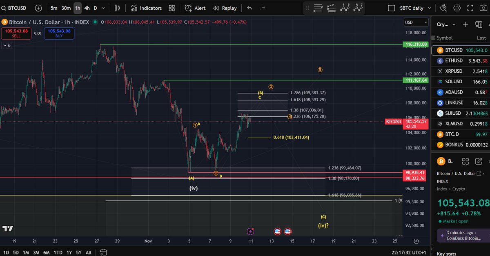The image size is (490, 256).
Task: Open the timeframe dropdown chevron
Action: [103, 8]
